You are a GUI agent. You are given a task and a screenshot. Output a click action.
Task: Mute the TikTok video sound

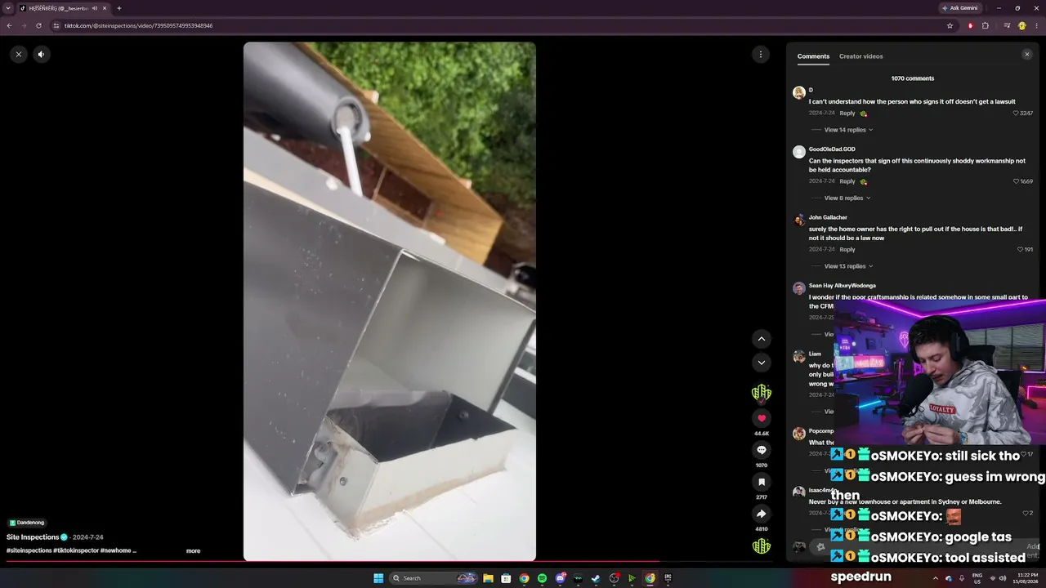pyautogui.click(x=41, y=55)
